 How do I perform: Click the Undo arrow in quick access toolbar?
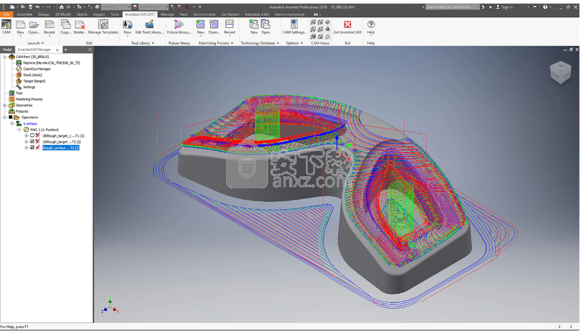click(x=37, y=7)
